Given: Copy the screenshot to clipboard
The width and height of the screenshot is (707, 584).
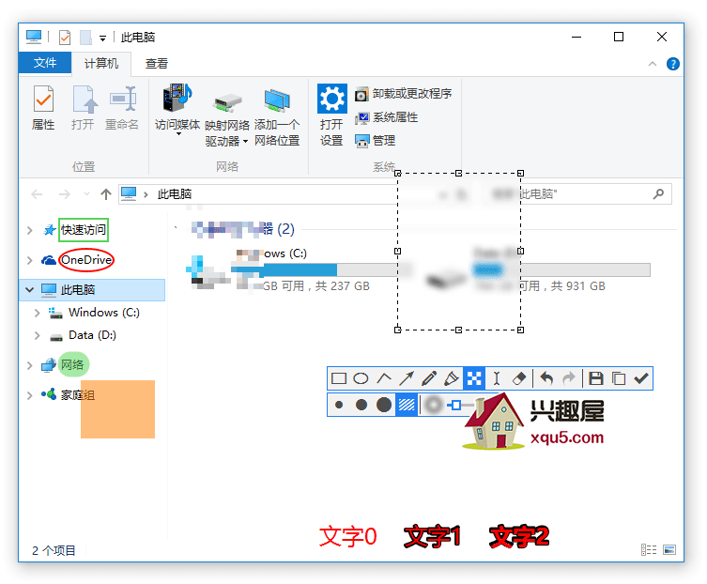Looking at the screenshot, I should tap(619, 378).
